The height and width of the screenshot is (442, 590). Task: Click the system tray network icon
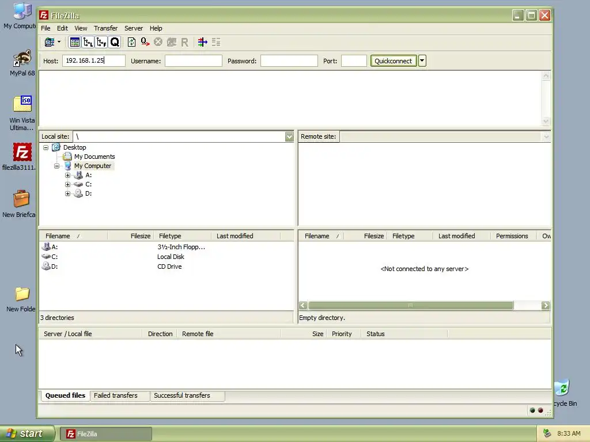click(x=547, y=433)
